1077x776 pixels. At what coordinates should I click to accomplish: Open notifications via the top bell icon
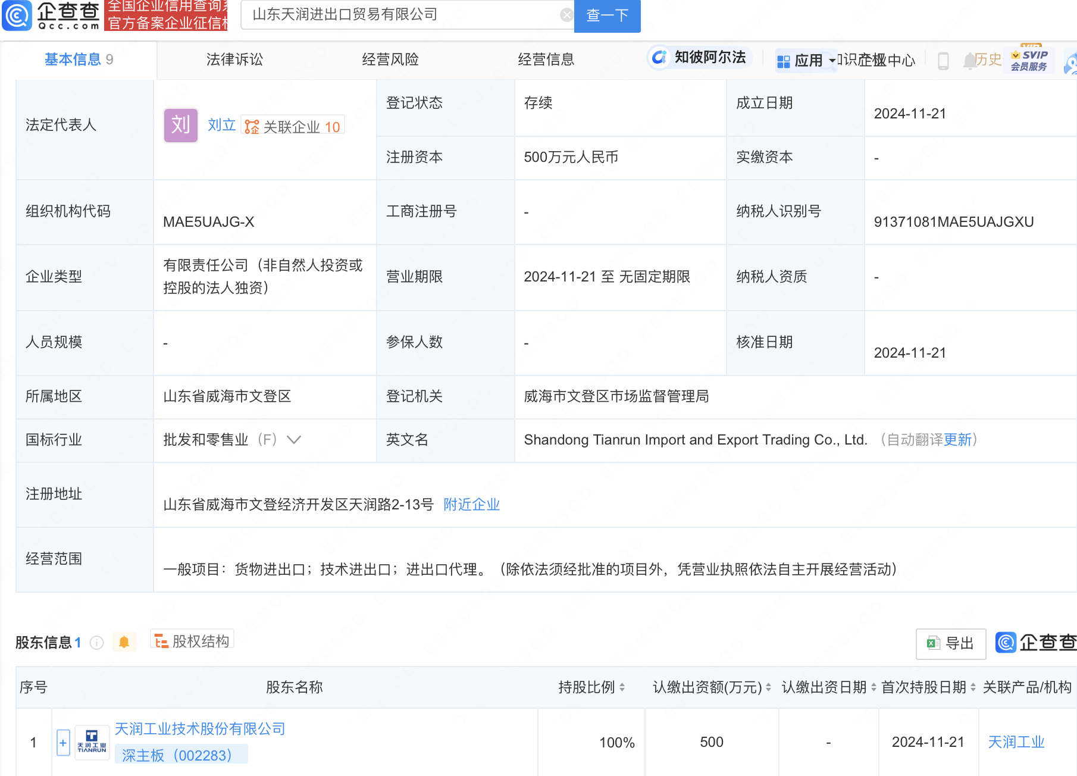click(x=968, y=60)
